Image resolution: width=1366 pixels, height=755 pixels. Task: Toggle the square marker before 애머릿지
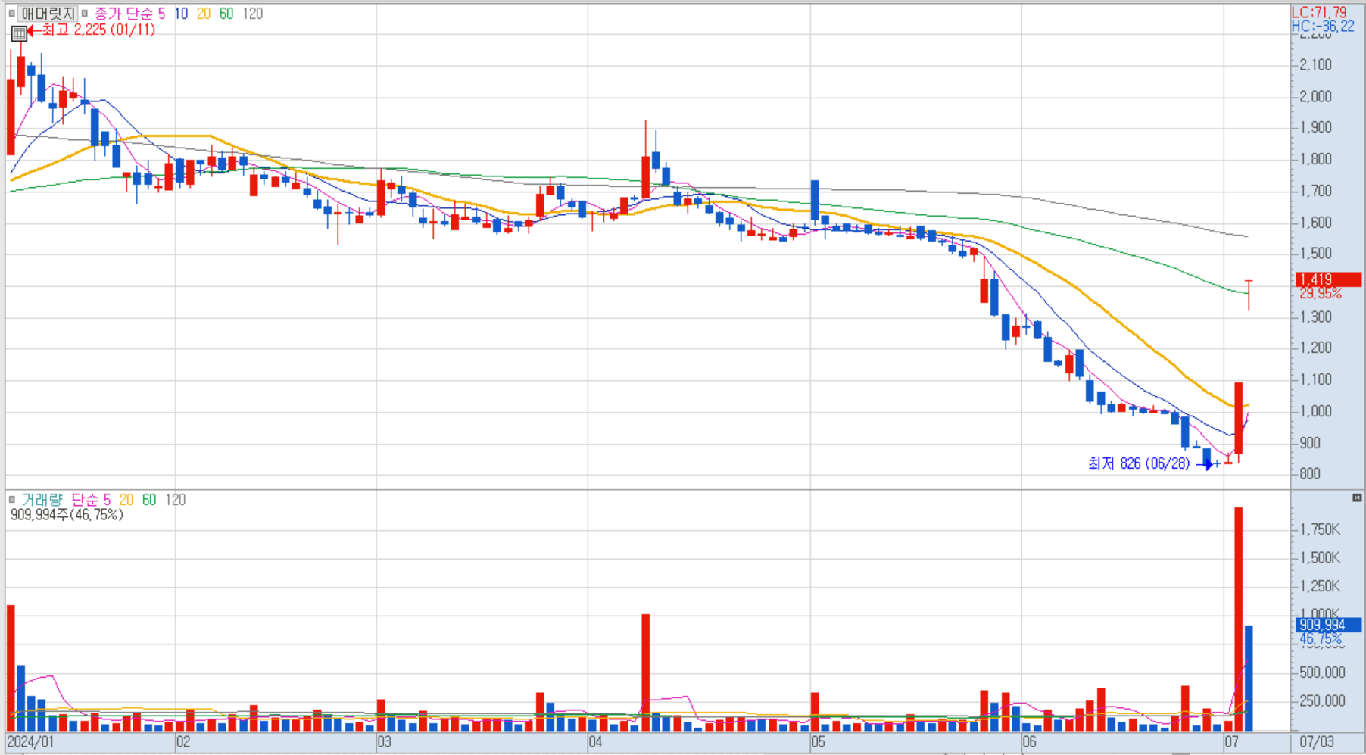(11, 14)
